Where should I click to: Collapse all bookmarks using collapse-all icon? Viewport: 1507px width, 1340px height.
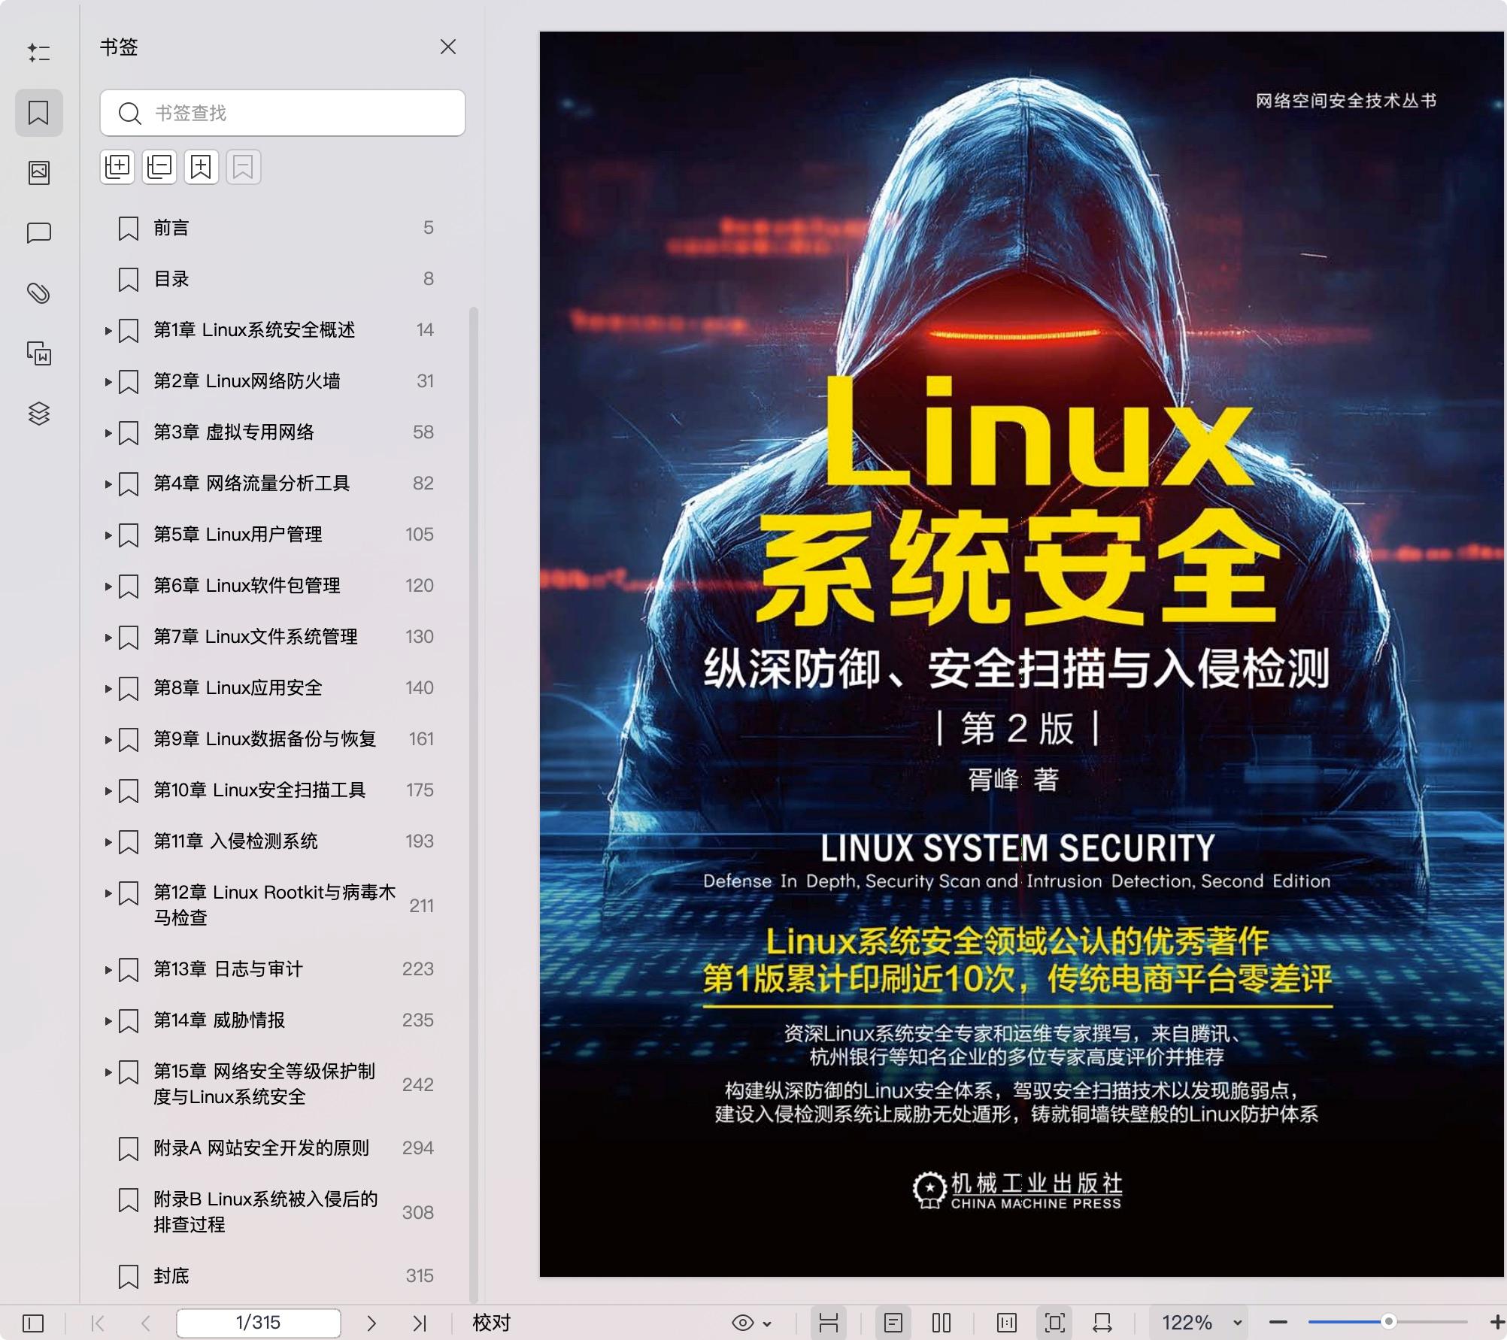point(159,167)
